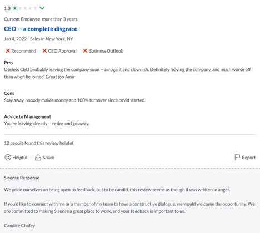Click the red X beside CEO Approval
The height and width of the screenshot is (233, 260).
coord(44,50)
